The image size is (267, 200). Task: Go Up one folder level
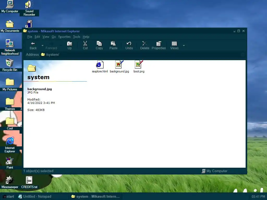click(x=69, y=46)
